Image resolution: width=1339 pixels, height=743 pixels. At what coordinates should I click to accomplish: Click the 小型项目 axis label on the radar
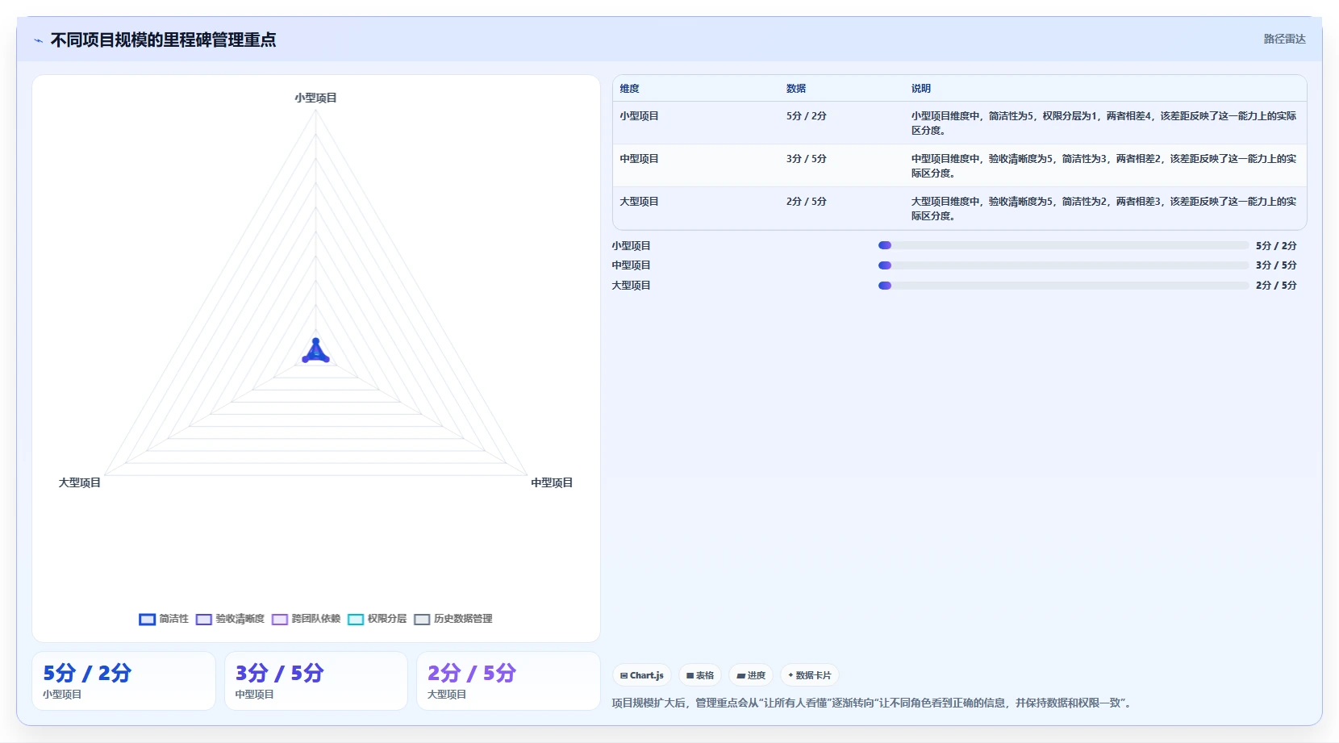(x=315, y=98)
